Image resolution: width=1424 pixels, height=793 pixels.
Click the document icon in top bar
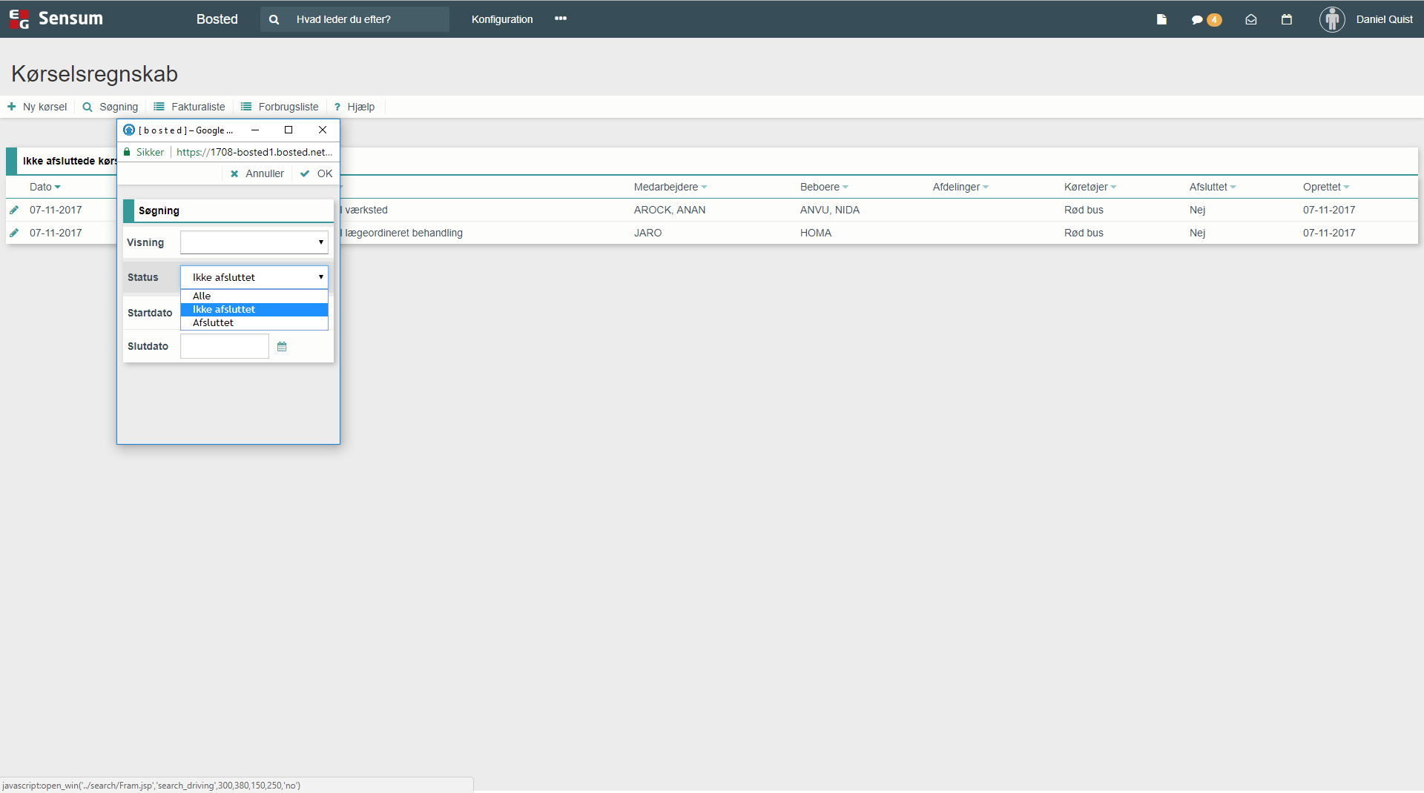click(x=1161, y=19)
